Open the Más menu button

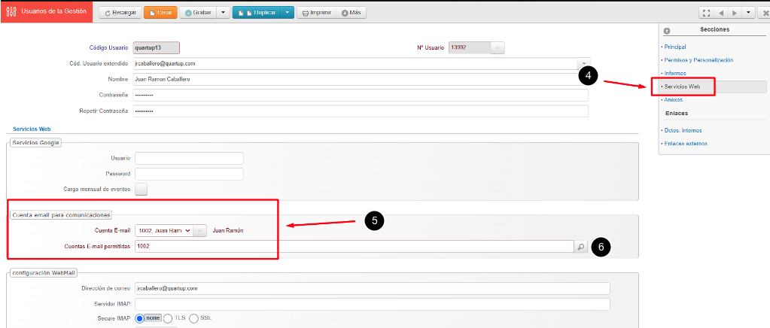(352, 13)
